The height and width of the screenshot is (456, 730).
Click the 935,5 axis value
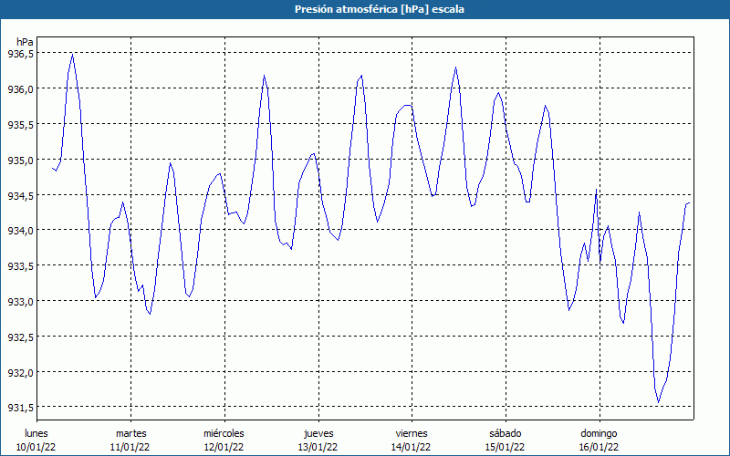[20, 124]
